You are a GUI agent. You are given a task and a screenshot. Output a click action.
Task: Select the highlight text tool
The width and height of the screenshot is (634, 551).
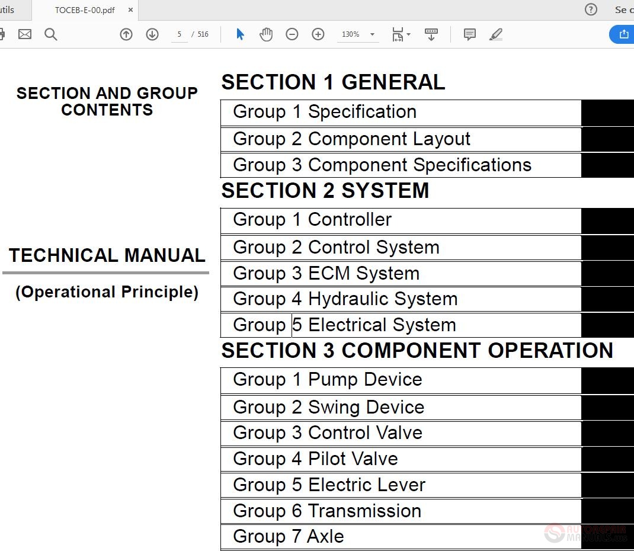pyautogui.click(x=495, y=34)
